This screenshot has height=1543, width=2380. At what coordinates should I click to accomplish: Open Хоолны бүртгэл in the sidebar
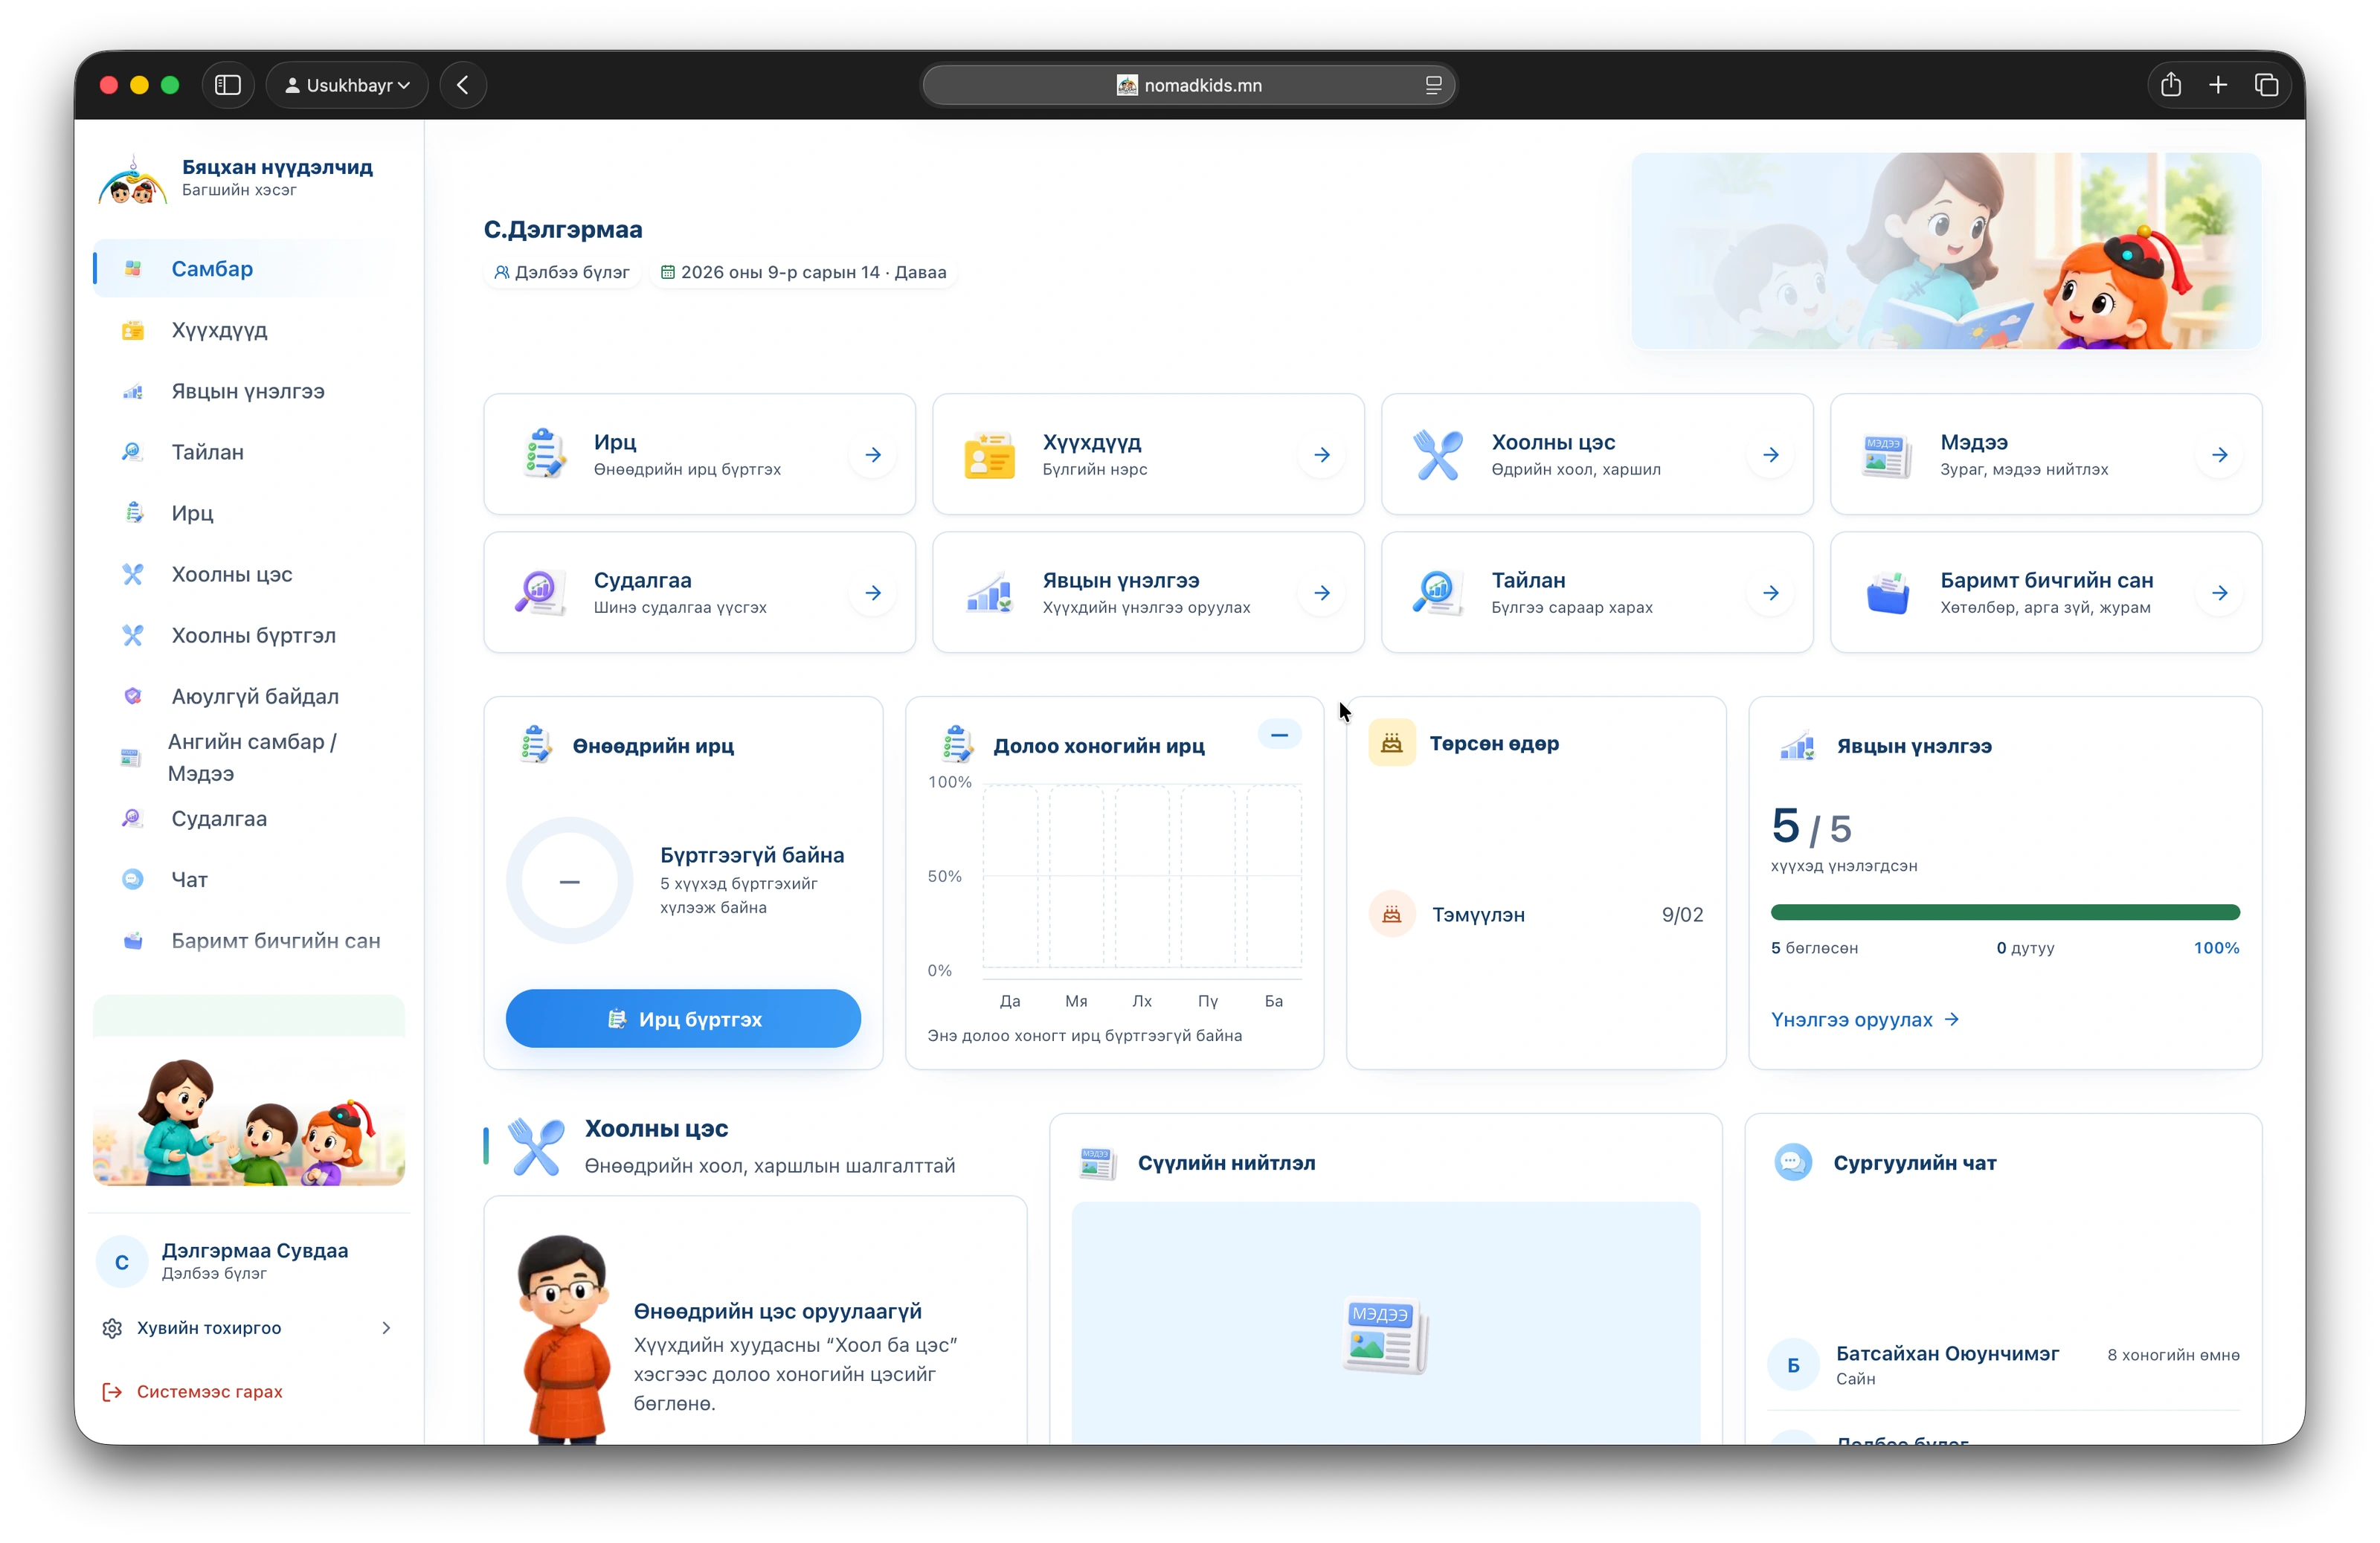coord(248,635)
